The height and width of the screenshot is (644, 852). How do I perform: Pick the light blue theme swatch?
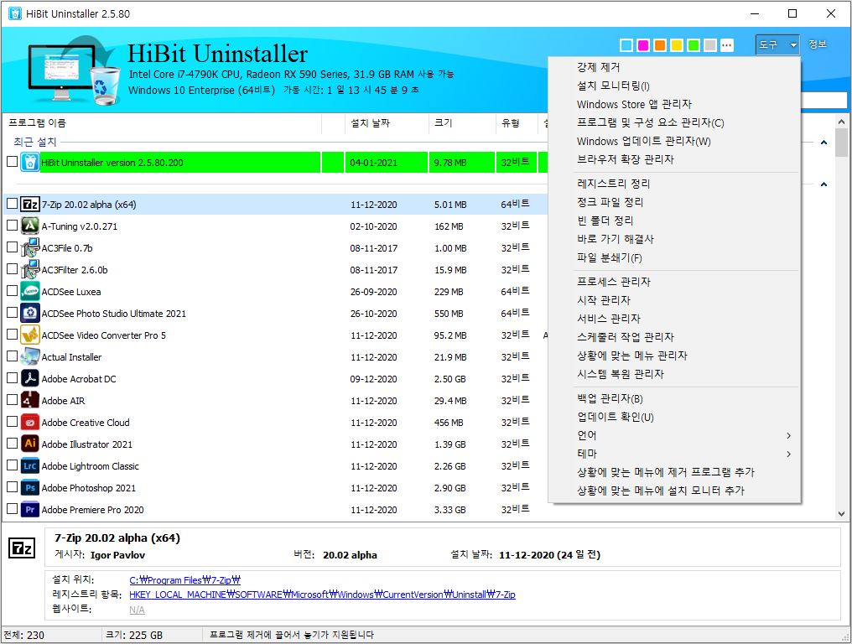click(626, 45)
